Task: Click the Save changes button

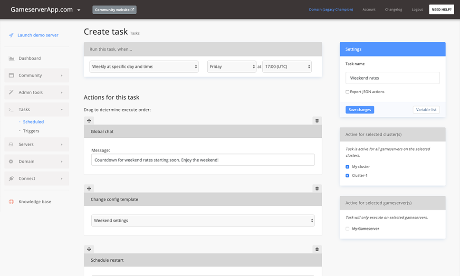Action: [360, 110]
